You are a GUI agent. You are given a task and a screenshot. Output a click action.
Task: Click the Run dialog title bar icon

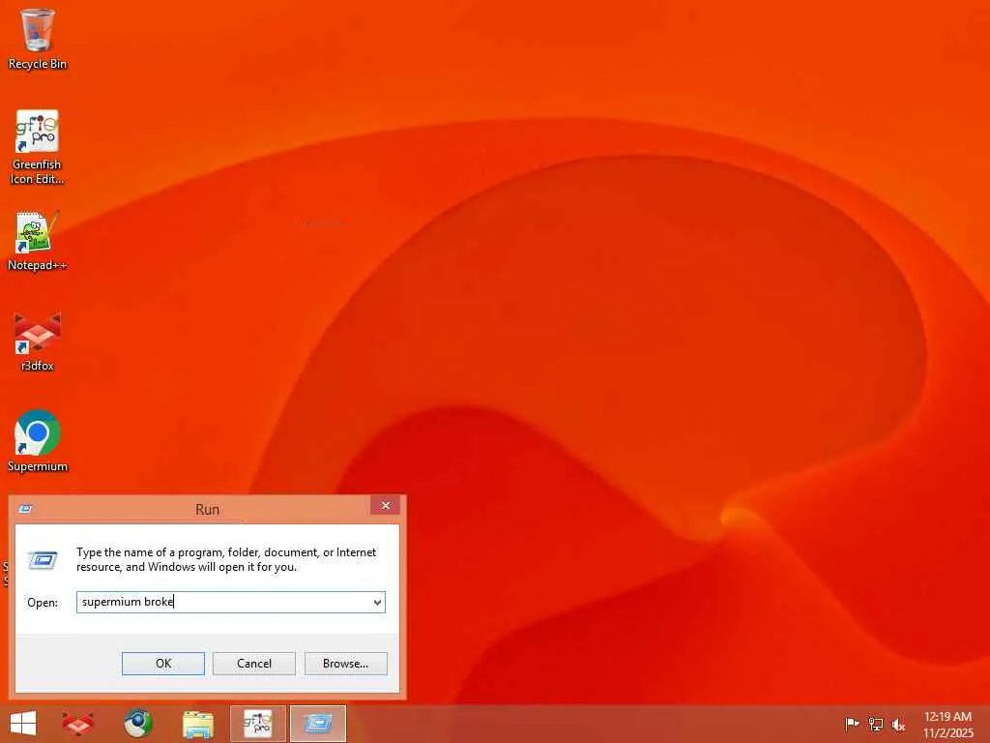pos(25,509)
